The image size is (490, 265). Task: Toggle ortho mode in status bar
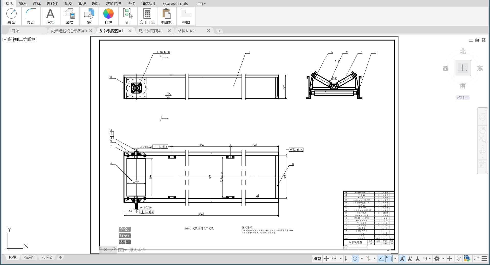(x=347, y=259)
